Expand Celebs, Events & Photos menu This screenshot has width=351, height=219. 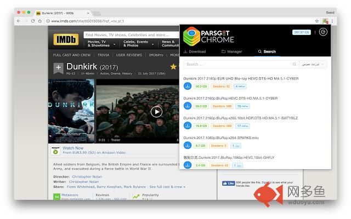[139, 44]
